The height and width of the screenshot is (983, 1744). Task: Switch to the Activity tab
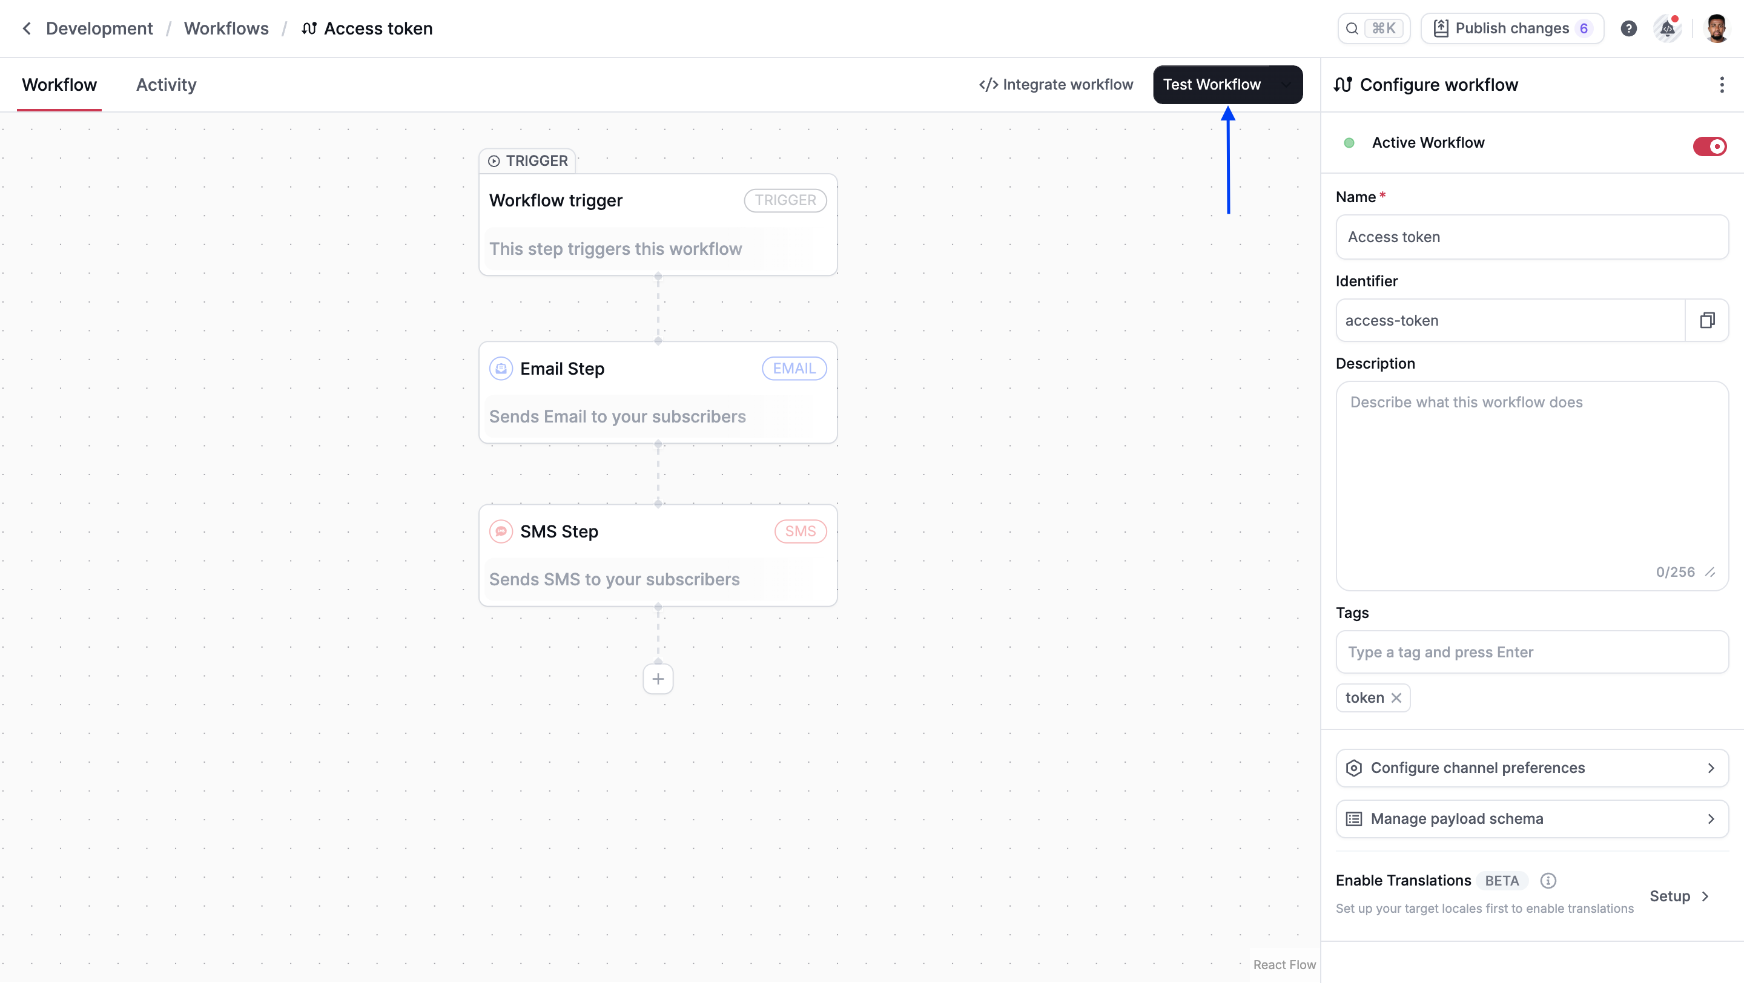[165, 84]
